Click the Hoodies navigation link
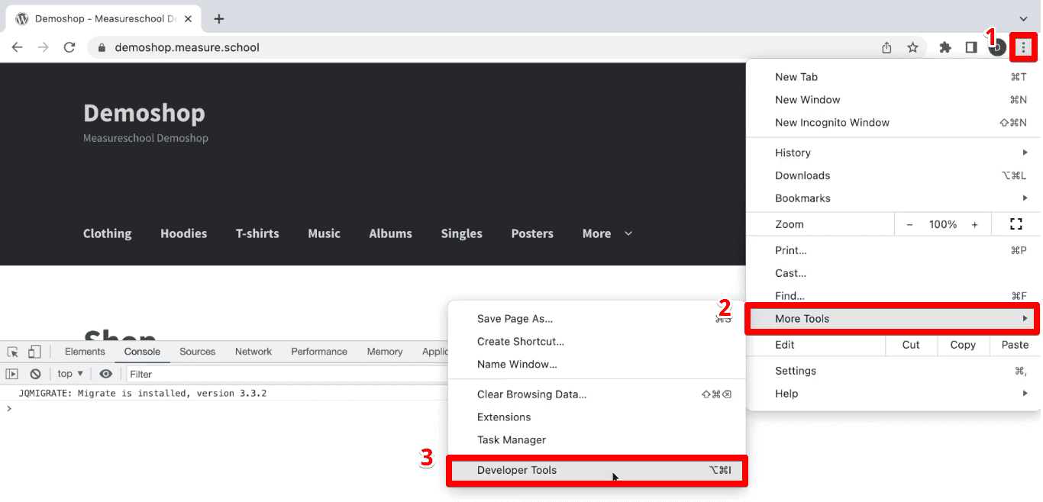This screenshot has width=1043, height=502. (x=183, y=233)
